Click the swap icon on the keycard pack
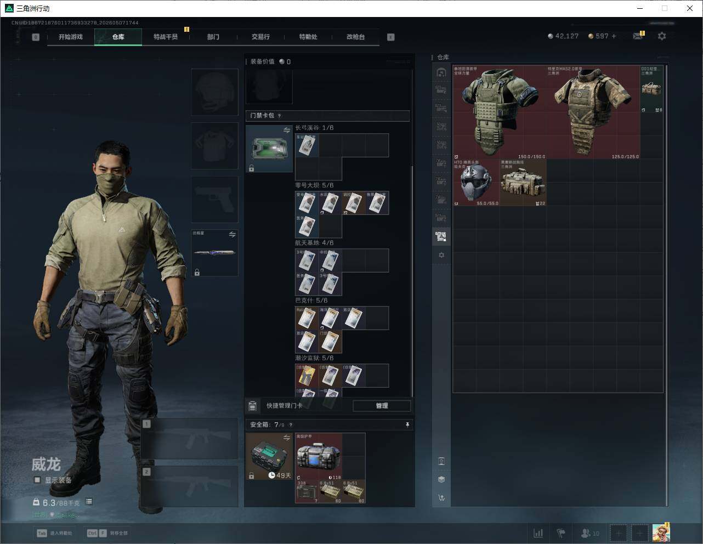Image resolution: width=703 pixels, height=544 pixels. [286, 130]
